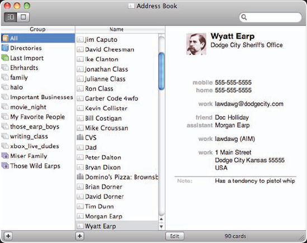Click the Miser Family smart group icon
This screenshot has height=243, width=307.
click(5, 156)
